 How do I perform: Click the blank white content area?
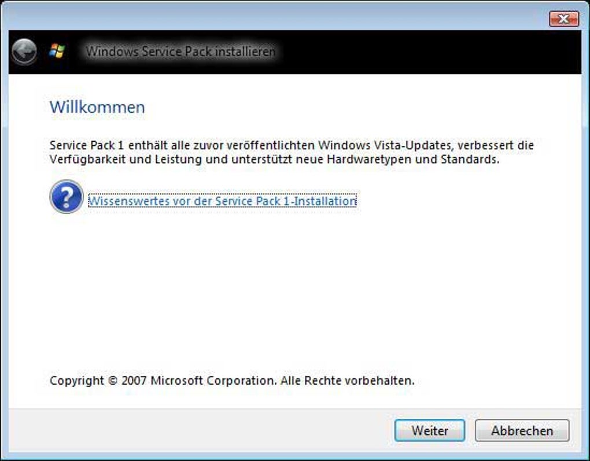pos(289,289)
